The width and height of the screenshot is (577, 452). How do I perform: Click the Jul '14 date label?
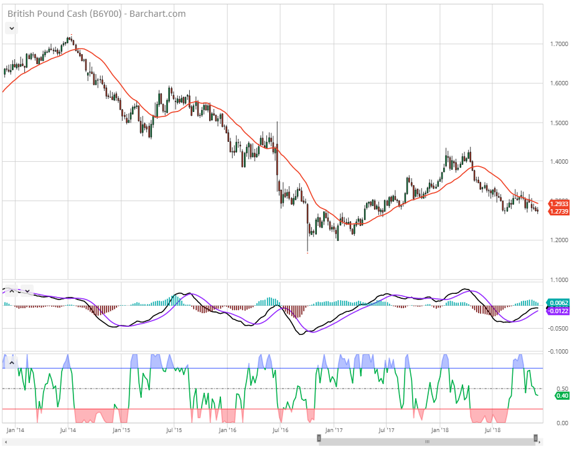68,430
